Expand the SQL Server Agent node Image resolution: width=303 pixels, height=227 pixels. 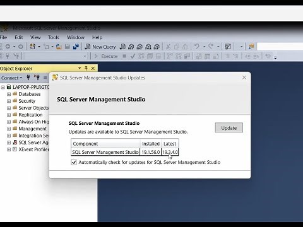pos(9,143)
